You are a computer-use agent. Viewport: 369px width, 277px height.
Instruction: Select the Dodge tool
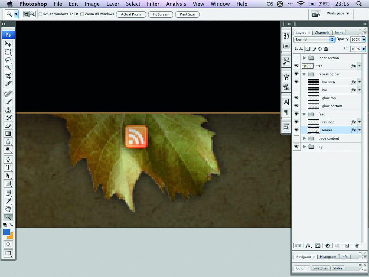click(8, 150)
